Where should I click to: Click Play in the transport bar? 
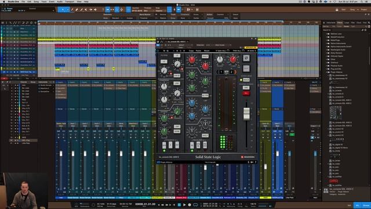[184, 205]
